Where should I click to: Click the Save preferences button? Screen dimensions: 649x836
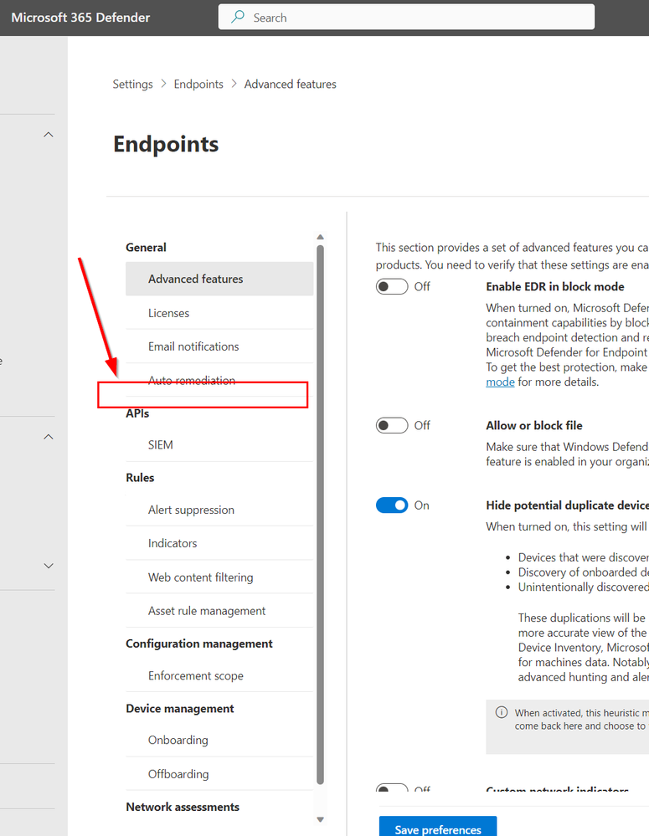coord(438,827)
